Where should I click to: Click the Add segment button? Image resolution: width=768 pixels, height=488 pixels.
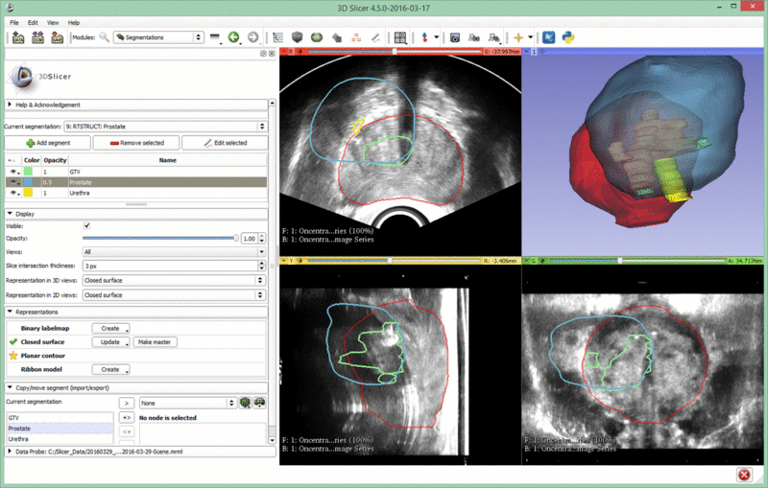click(47, 143)
